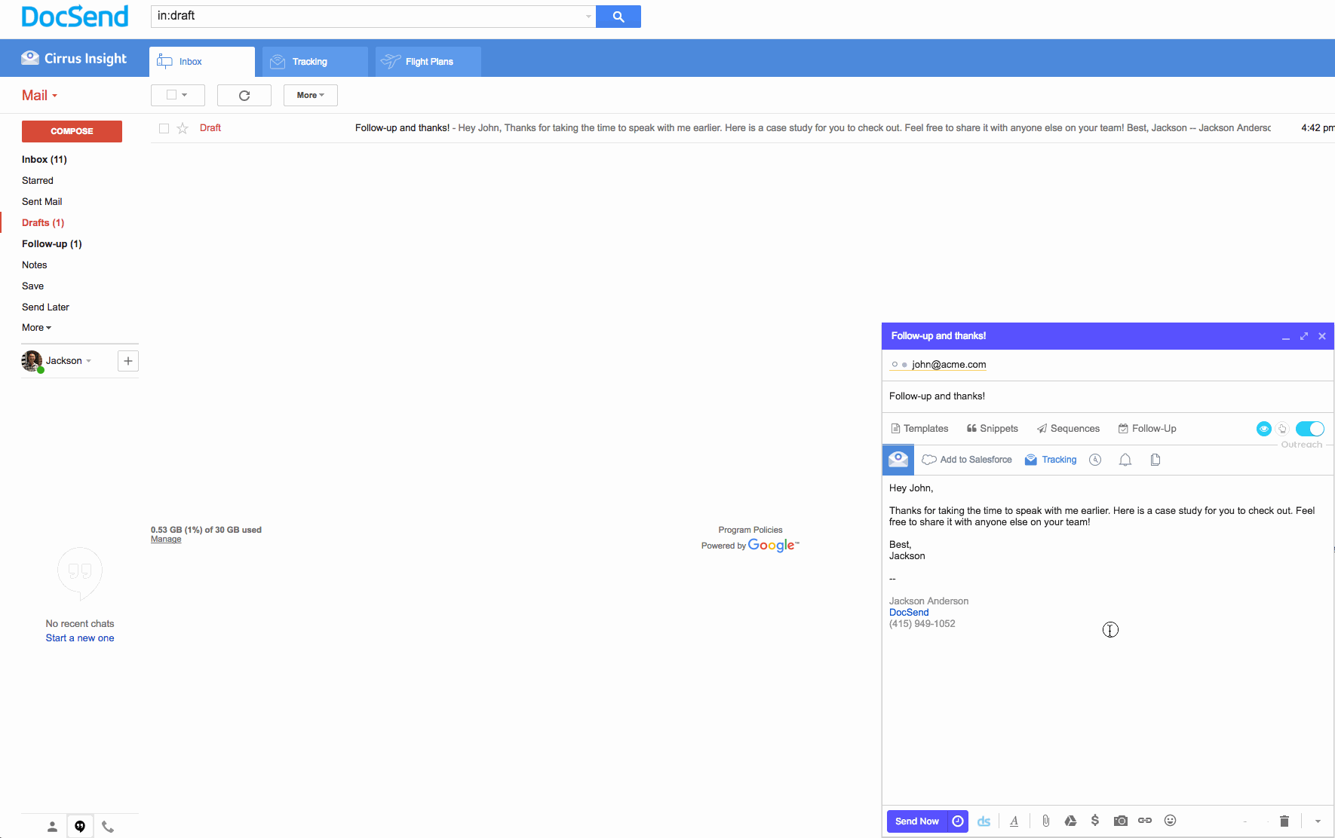Click the refresh mail button
This screenshot has width=1335, height=838.
244,96
